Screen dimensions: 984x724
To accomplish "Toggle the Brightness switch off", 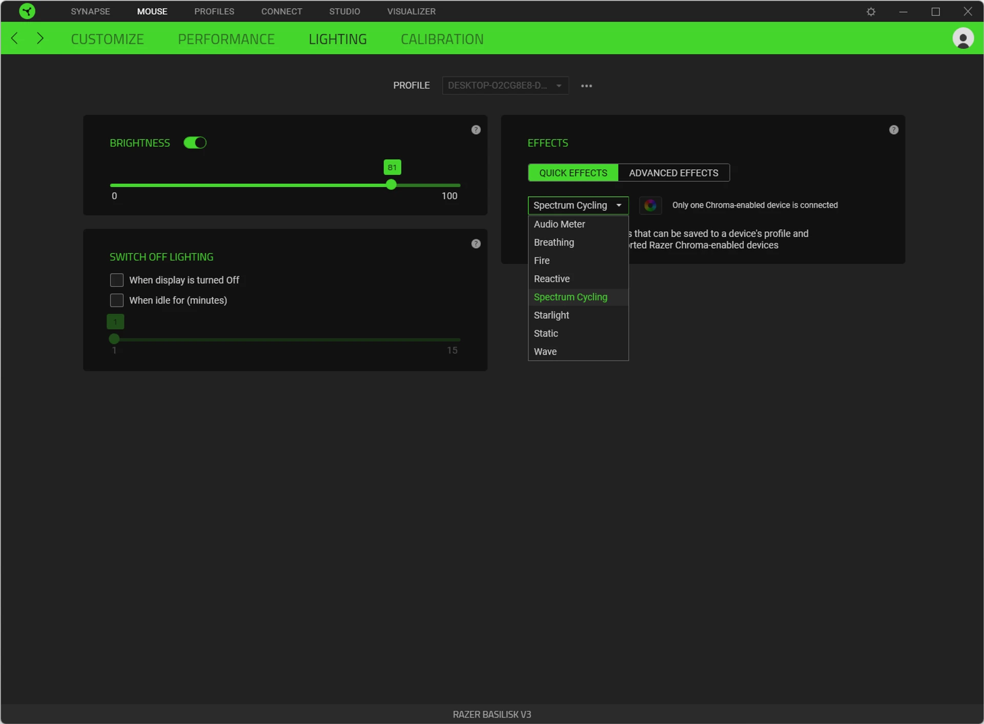I will (195, 143).
